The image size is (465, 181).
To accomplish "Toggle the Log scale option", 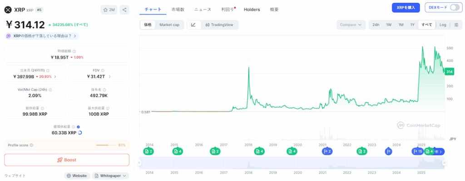I will (443, 25).
